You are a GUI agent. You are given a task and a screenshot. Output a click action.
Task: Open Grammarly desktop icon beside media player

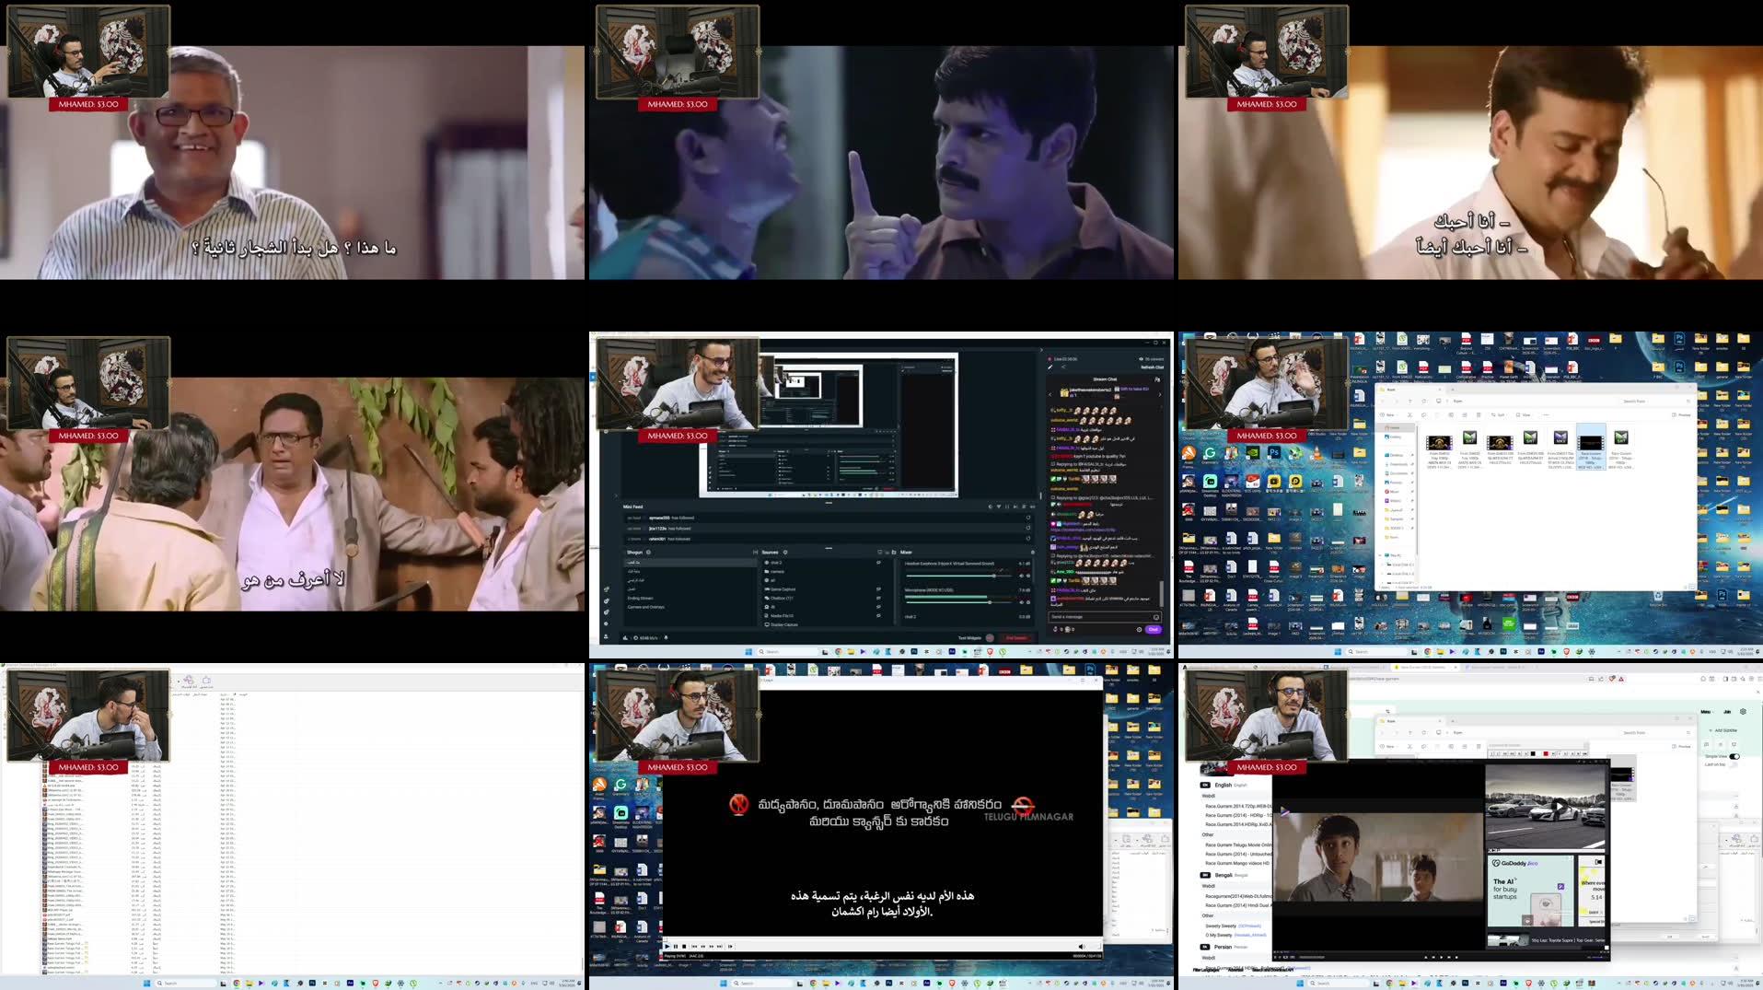621,786
